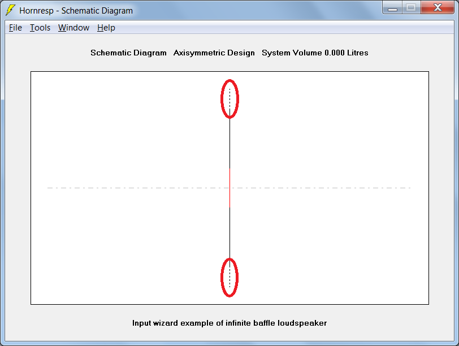
Task: Click the infinite baffle loudspeaker caption
Action: point(229,323)
